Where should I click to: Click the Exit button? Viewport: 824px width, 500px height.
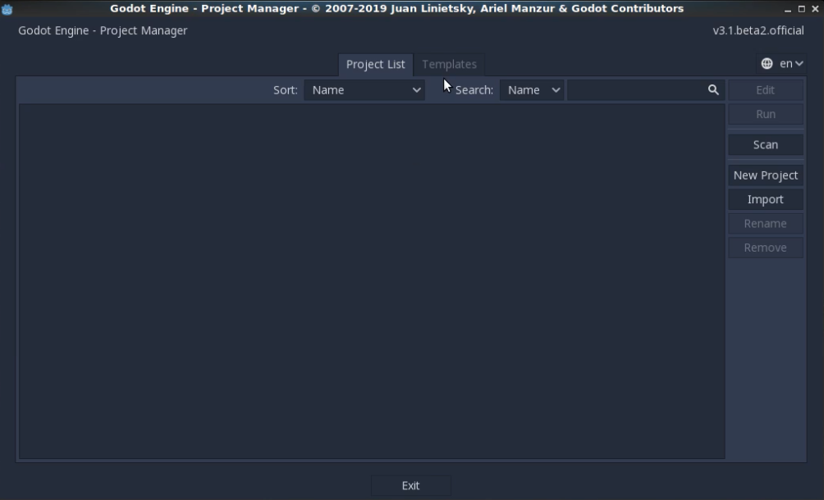(x=410, y=485)
